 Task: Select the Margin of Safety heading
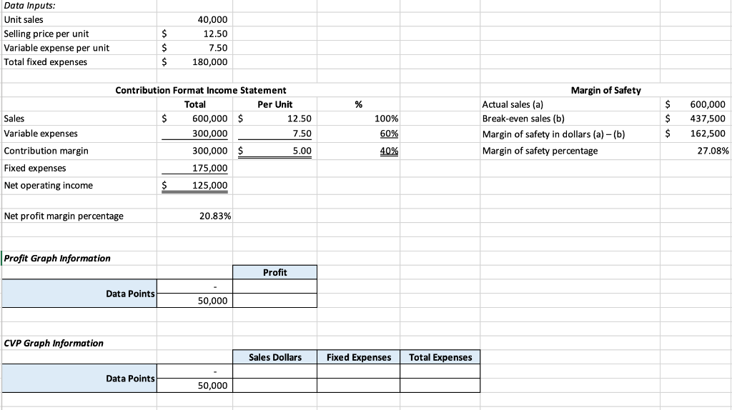(x=606, y=90)
